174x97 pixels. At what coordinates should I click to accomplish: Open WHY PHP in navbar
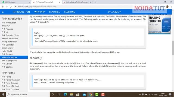click(x=39, y=12)
